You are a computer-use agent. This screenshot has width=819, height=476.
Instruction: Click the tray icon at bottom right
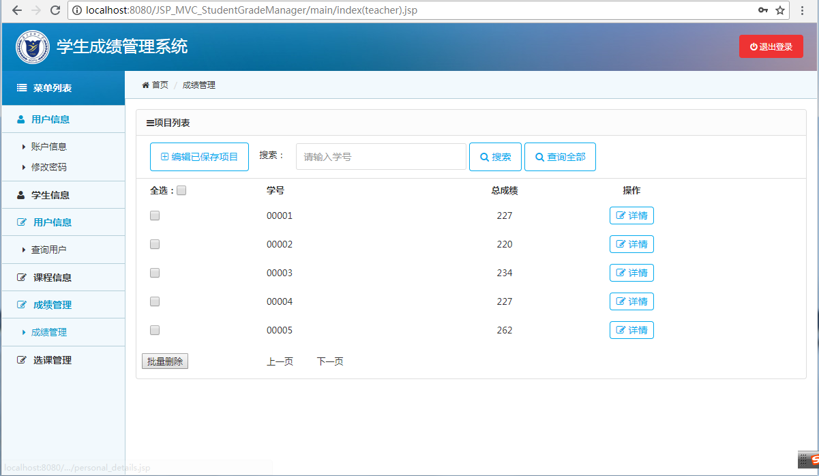pyautogui.click(x=808, y=460)
